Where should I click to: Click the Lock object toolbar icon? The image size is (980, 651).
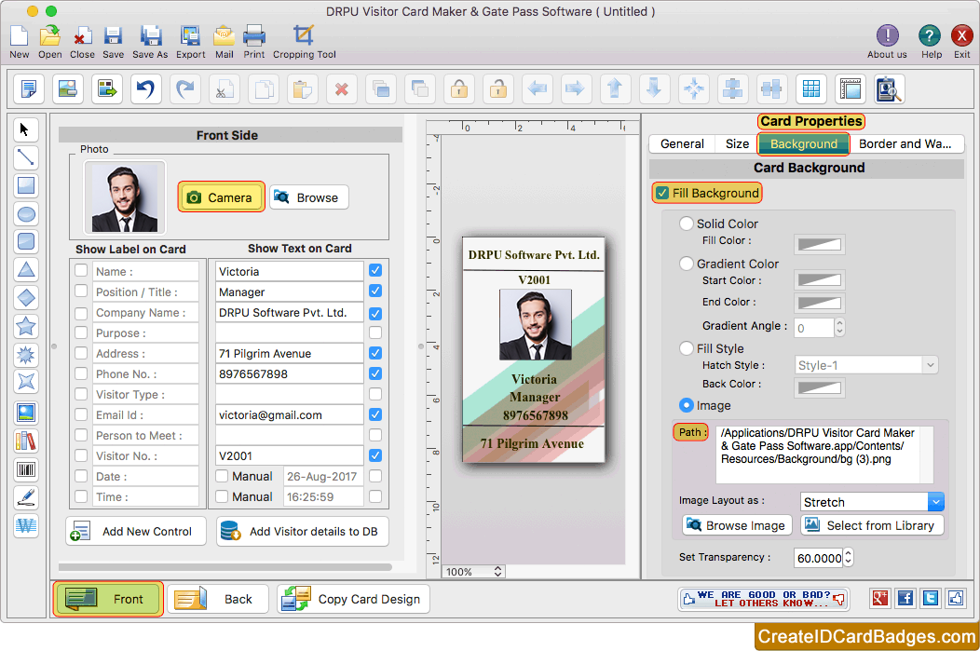[x=458, y=88]
